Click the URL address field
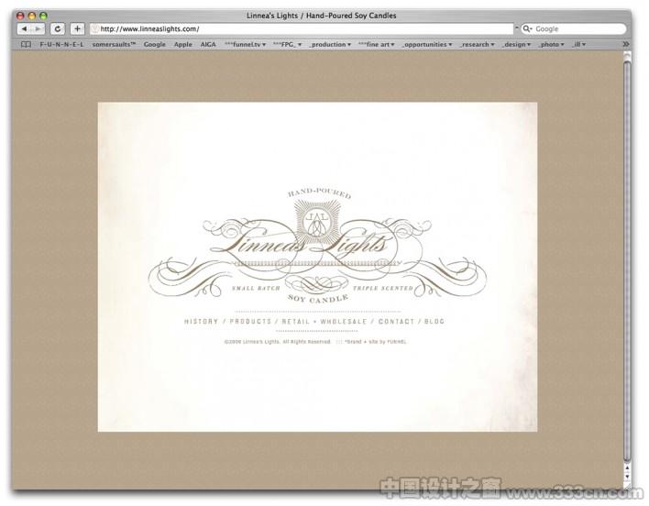The image size is (649, 506). [302, 29]
